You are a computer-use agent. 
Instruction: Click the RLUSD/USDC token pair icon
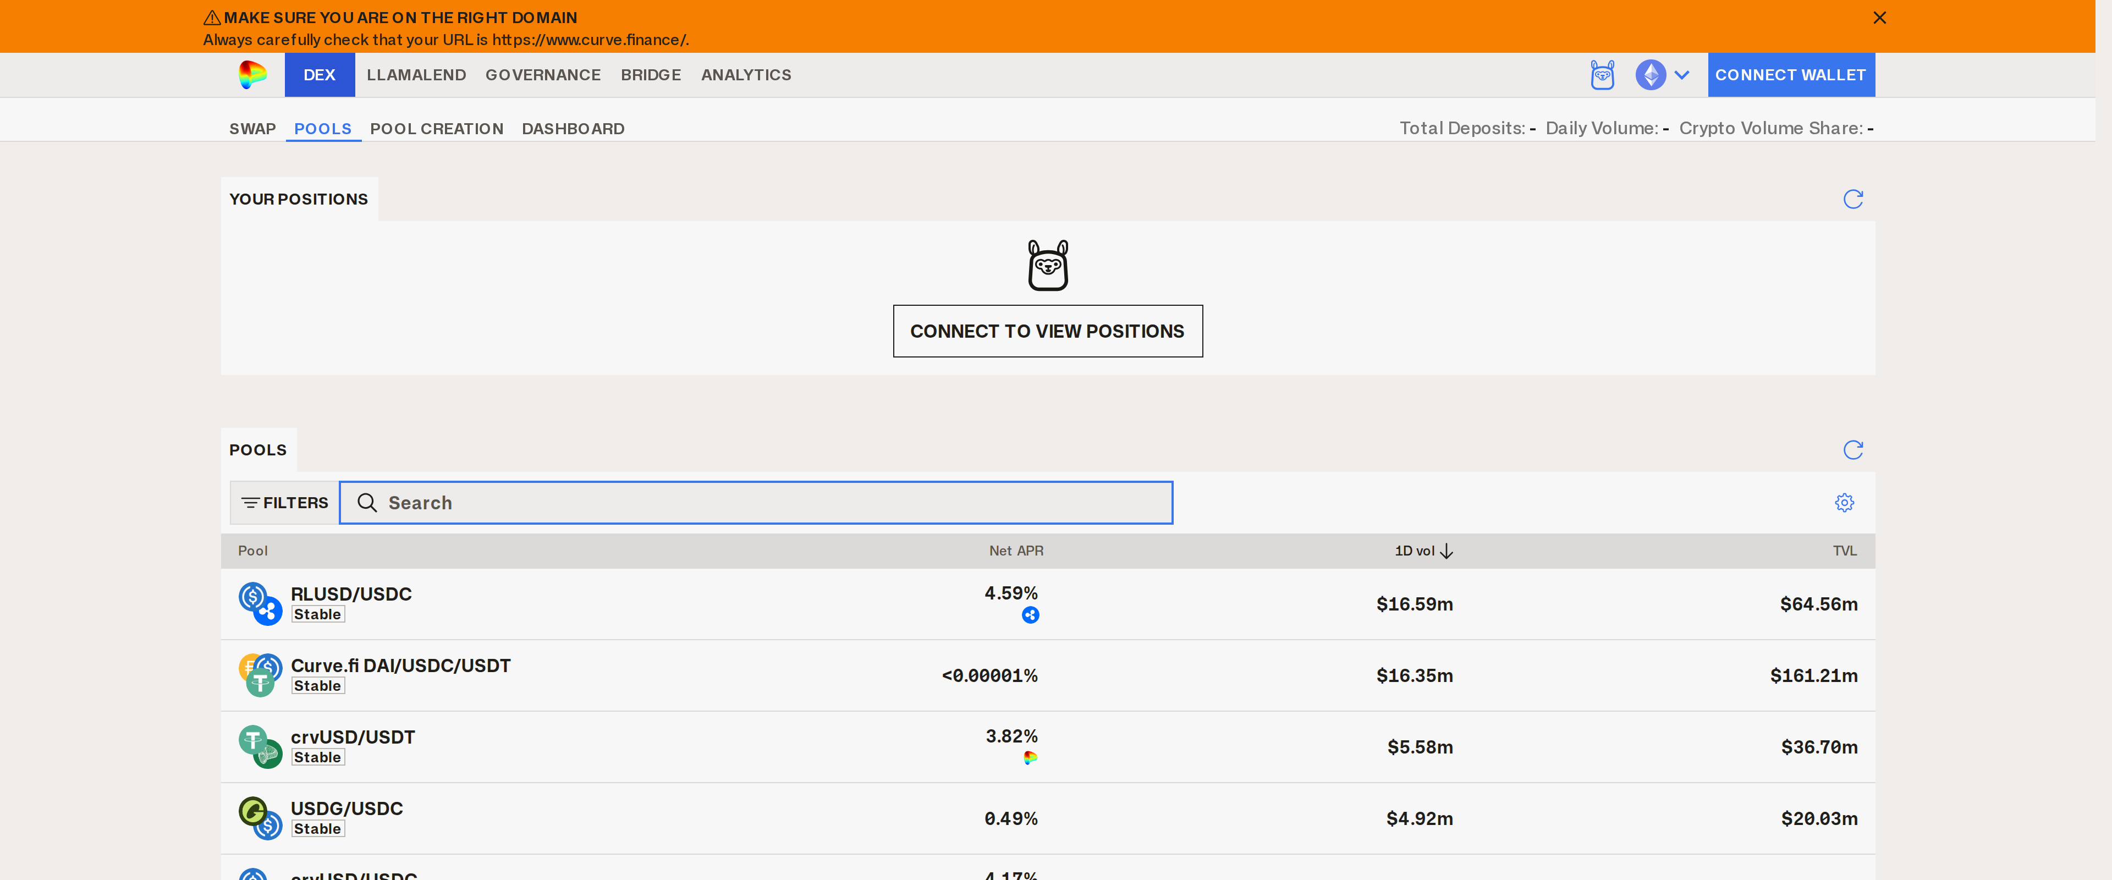(x=260, y=603)
